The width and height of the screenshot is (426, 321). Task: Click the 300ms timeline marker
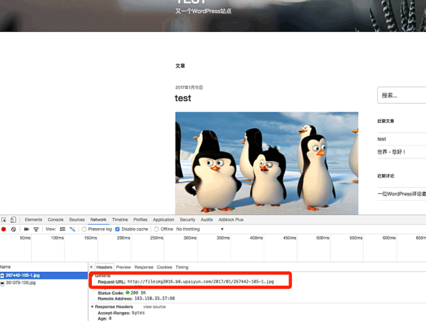(x=190, y=238)
